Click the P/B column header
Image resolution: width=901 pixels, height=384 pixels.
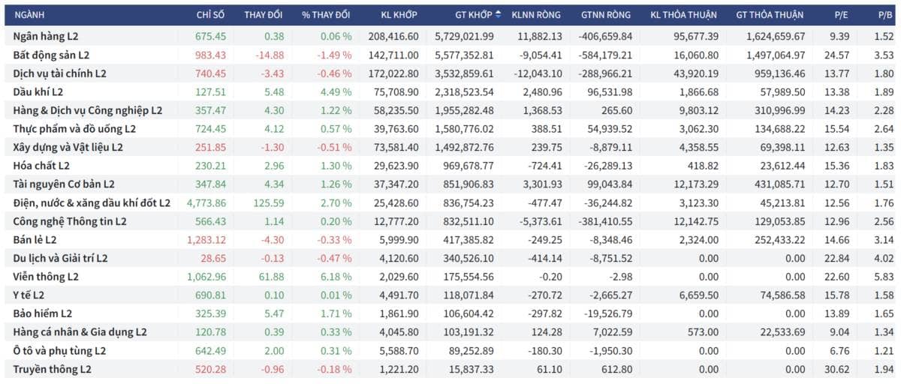(x=884, y=14)
